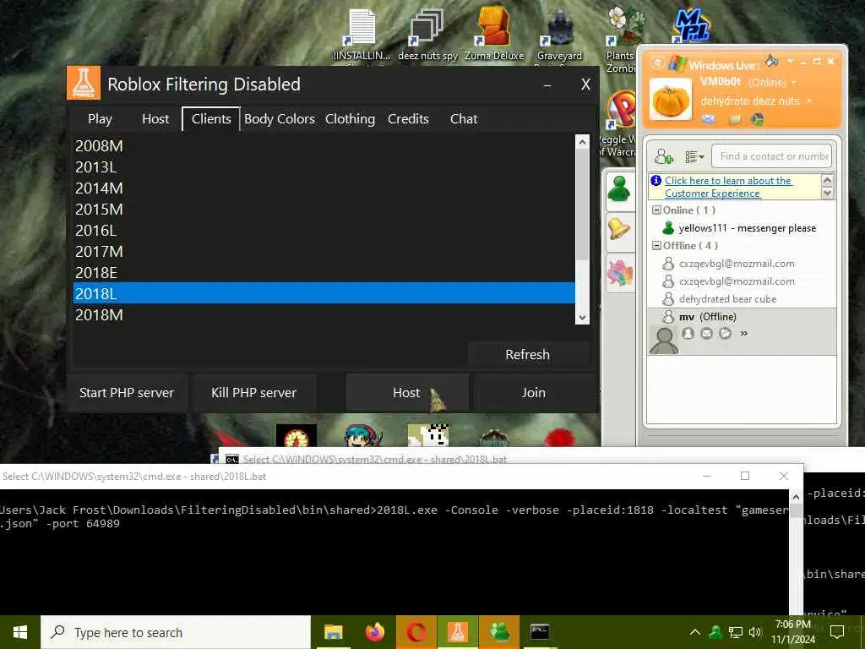
Task: Click the Windows Start button
Action: pyautogui.click(x=20, y=632)
